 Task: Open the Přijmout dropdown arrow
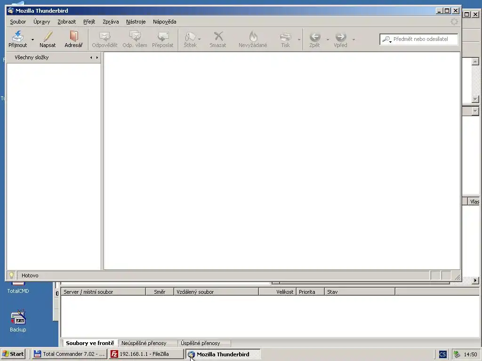click(32, 39)
